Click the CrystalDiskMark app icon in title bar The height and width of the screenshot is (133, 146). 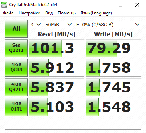4,5
